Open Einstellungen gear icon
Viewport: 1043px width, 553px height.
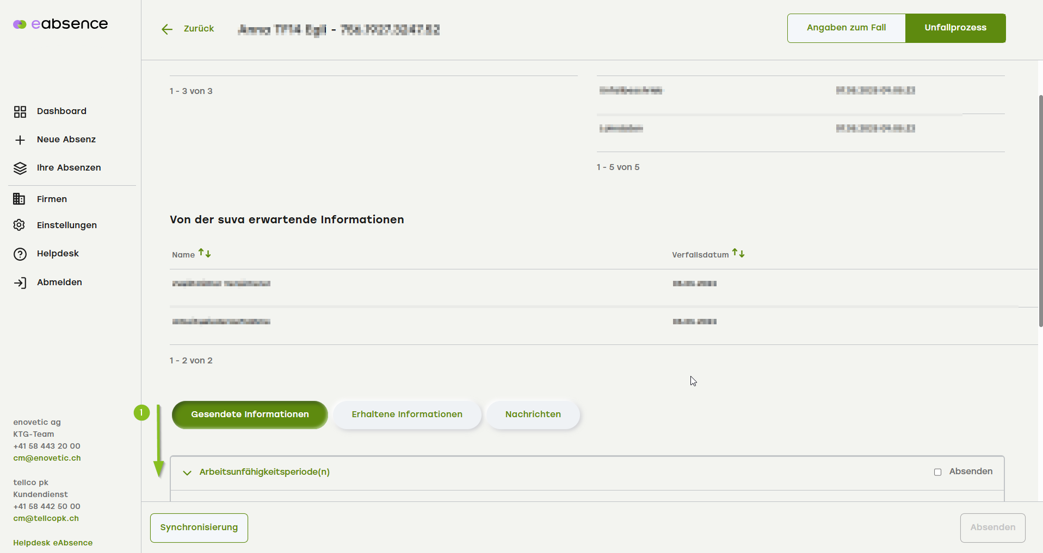20,225
